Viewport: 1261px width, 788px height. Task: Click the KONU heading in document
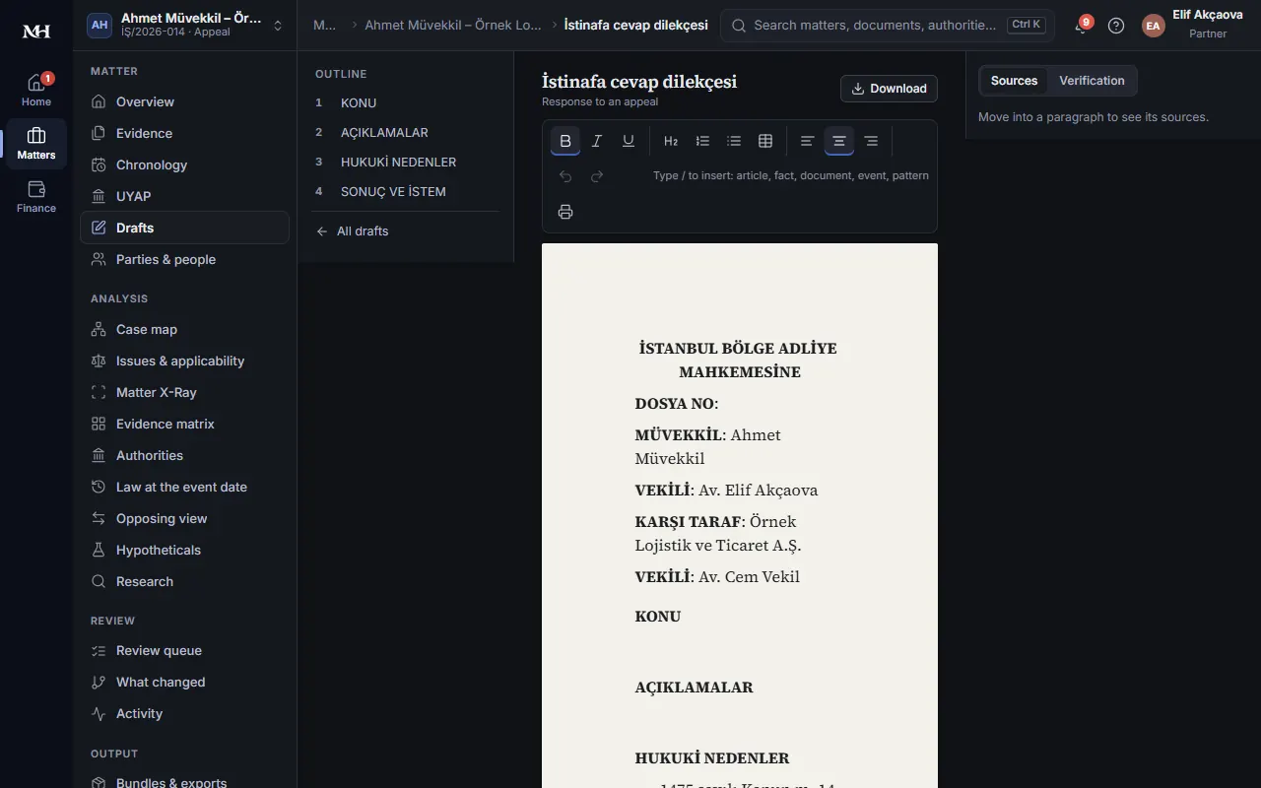(658, 617)
